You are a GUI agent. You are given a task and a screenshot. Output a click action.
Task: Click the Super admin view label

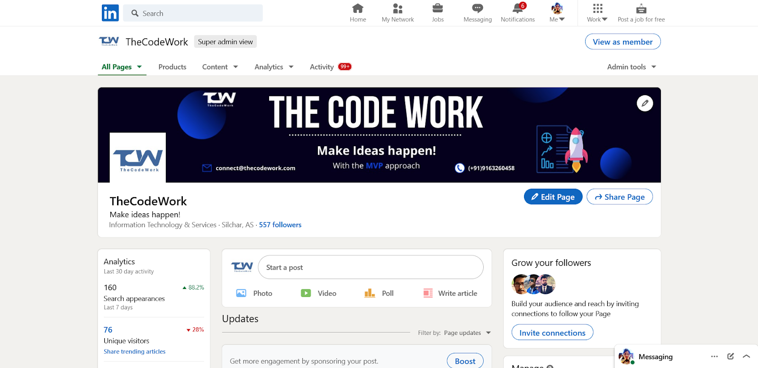click(226, 42)
